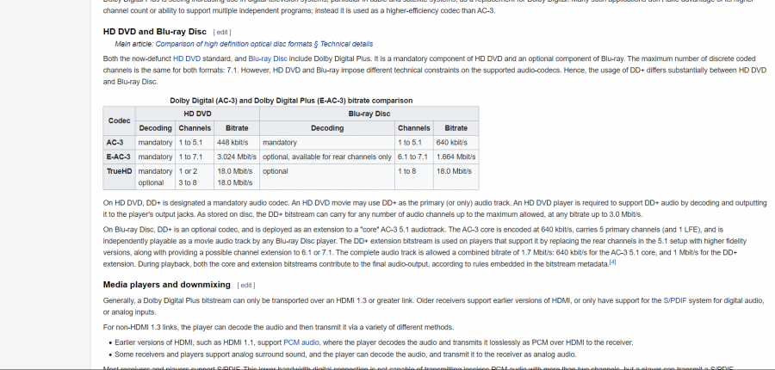775x370 pixels.
Task: Click the 1 to 8 channels cell
Action: [x=413, y=177]
